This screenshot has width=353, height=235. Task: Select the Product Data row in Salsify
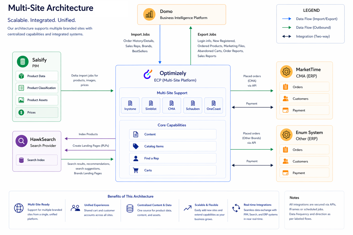click(37, 76)
